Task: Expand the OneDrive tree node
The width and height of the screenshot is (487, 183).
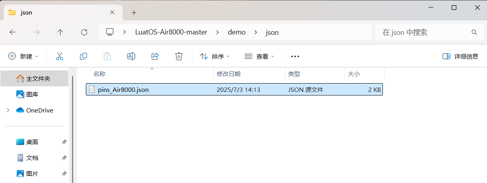Action: tap(8, 110)
